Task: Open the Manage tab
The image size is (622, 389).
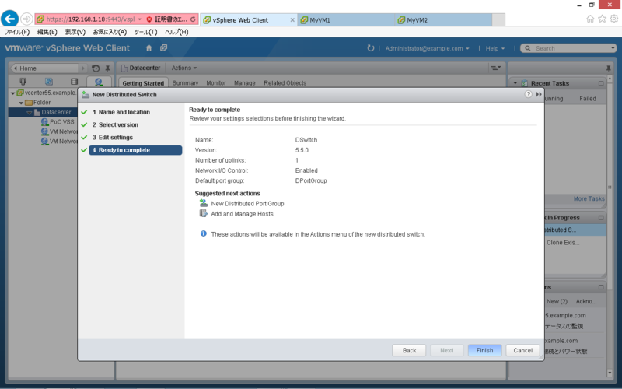Action: click(x=245, y=83)
